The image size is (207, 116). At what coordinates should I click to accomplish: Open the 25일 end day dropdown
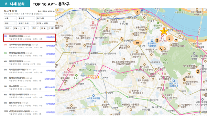coord(52,28)
